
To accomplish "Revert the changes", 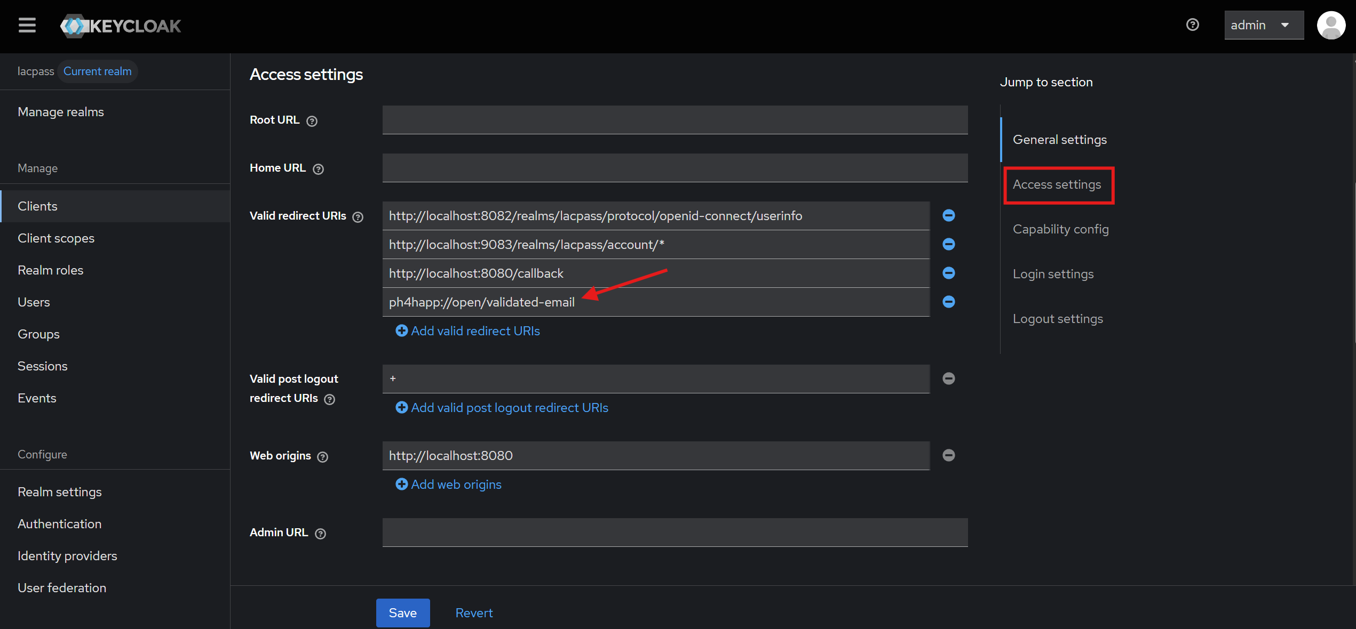I will pyautogui.click(x=474, y=613).
